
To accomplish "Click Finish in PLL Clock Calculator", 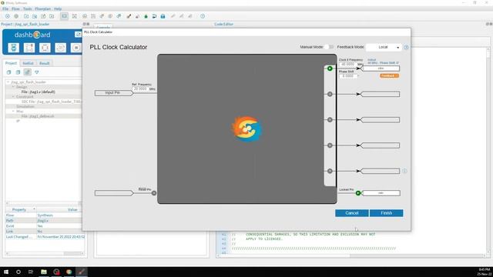I will 387,213.
